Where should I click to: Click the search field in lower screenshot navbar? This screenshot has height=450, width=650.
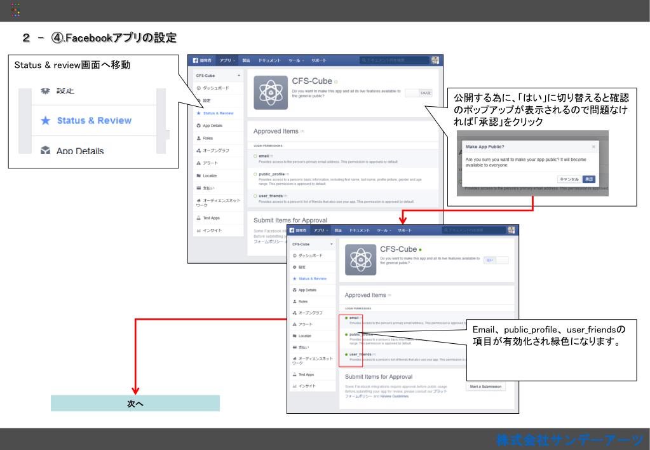(473, 230)
